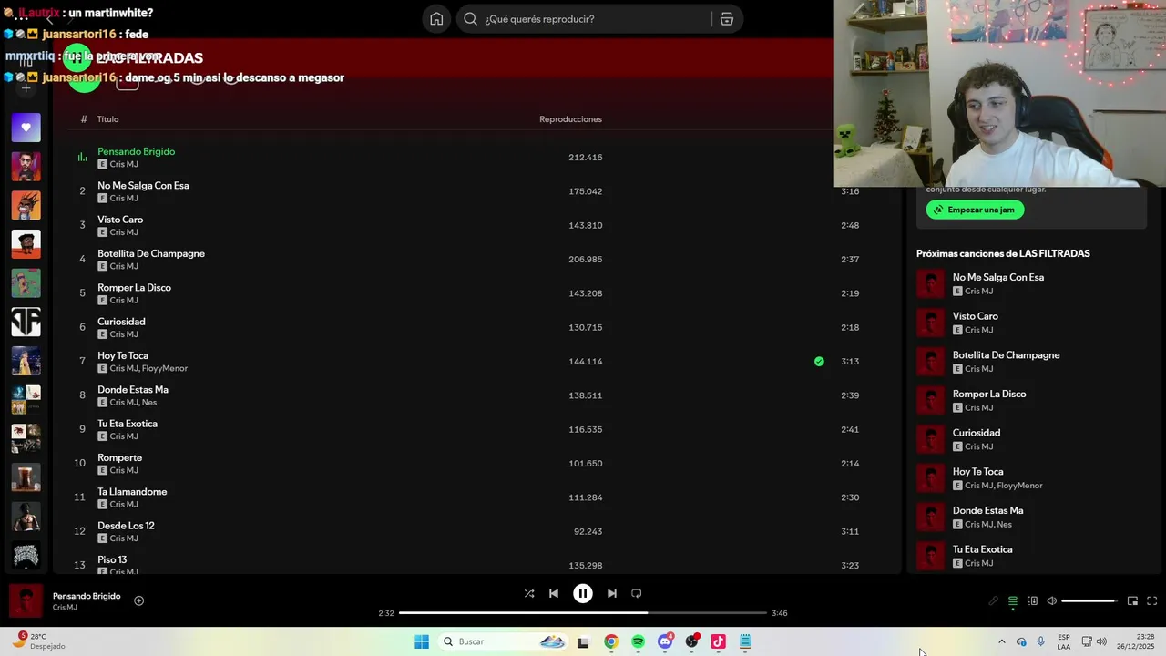Open the miniplayer

[1132, 600]
